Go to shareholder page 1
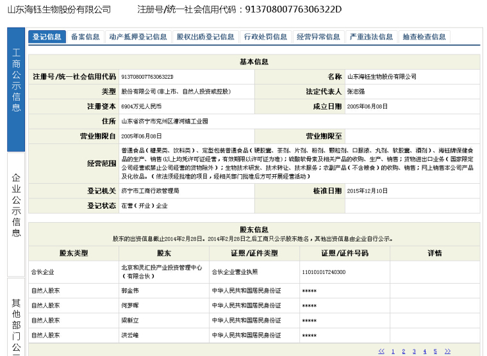 393,352
